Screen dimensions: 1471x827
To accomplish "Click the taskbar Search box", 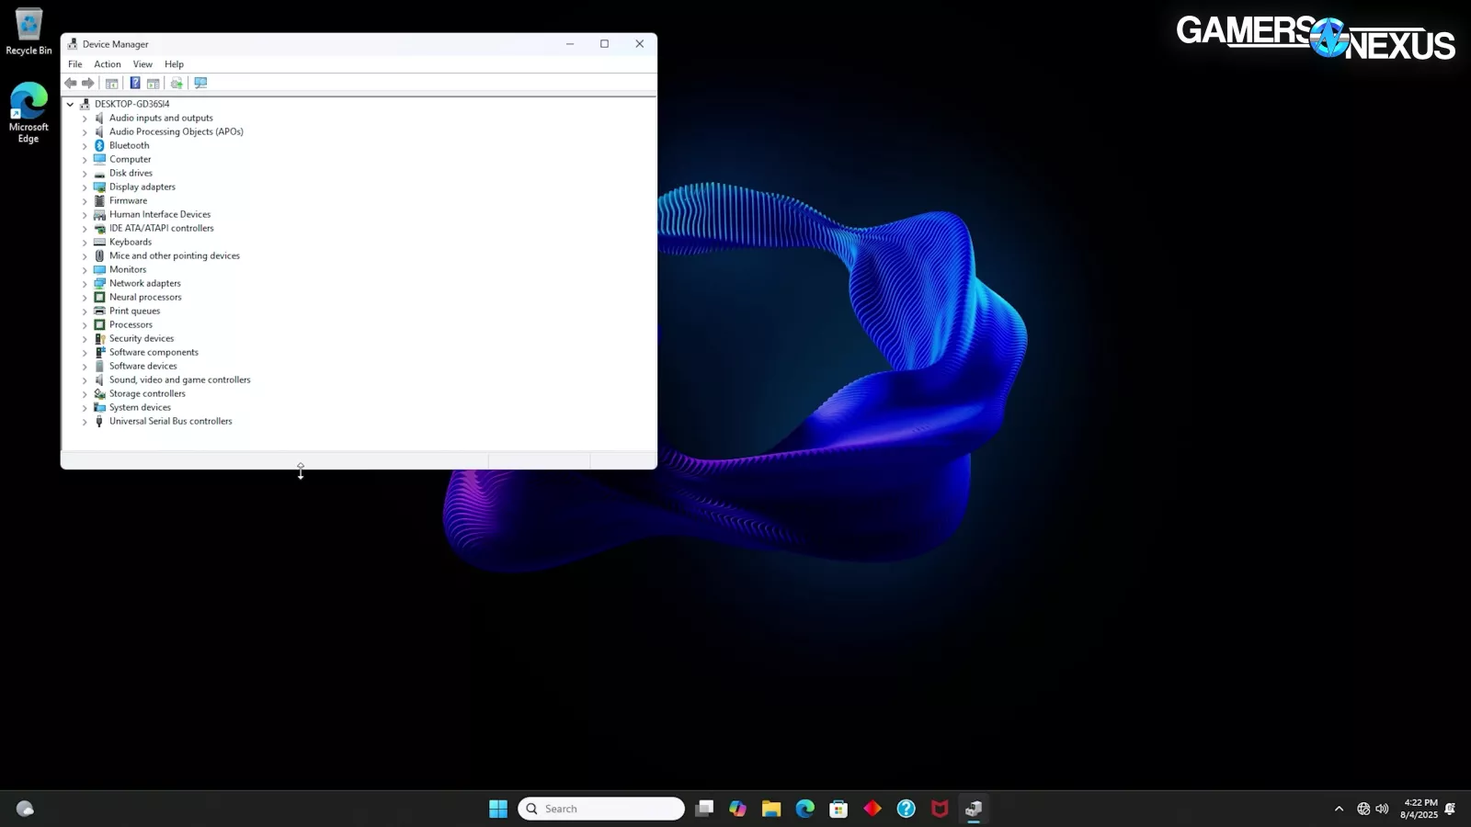I will tap(602, 809).
